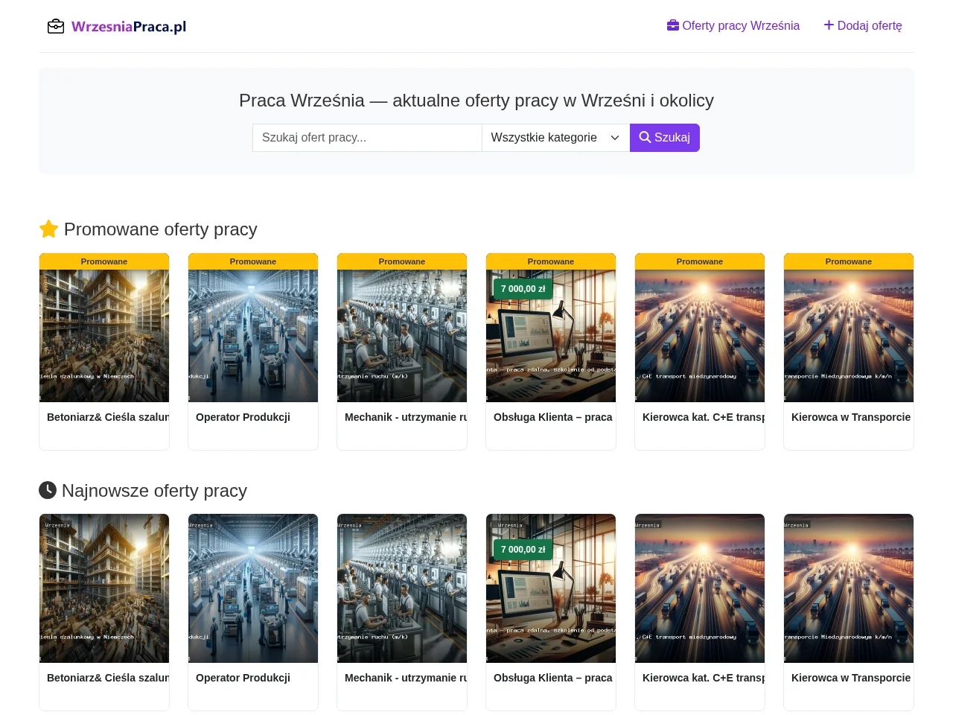Open the Dodaj ofertę menu link
This screenshot has width=953, height=715.
863,26
